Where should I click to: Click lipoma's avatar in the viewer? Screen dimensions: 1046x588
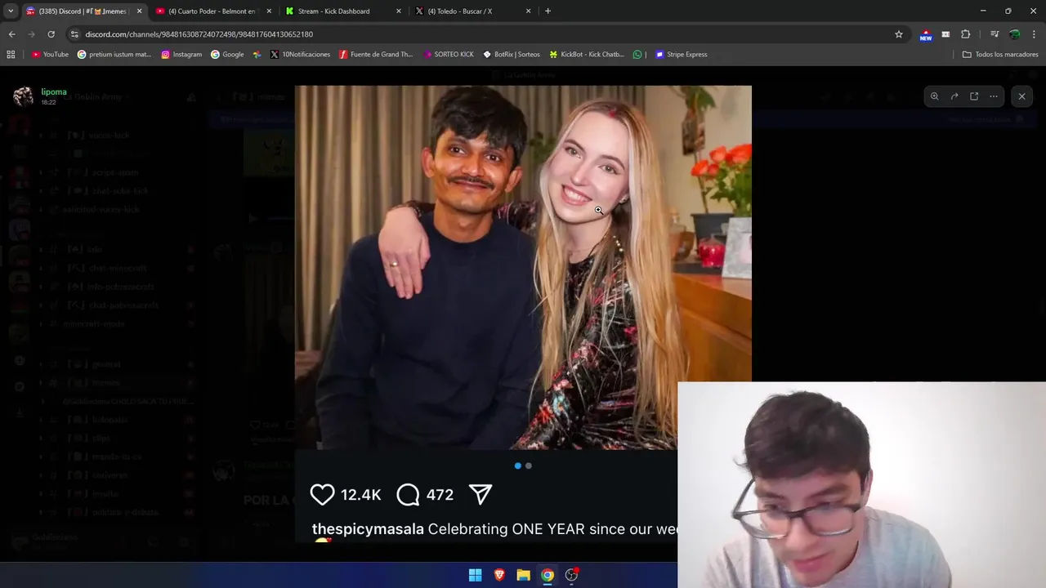pos(23,96)
